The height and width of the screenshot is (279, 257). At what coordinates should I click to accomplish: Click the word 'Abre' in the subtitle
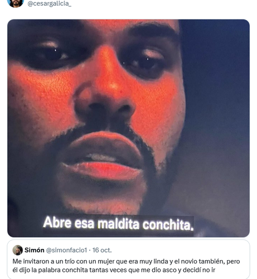click(57, 222)
